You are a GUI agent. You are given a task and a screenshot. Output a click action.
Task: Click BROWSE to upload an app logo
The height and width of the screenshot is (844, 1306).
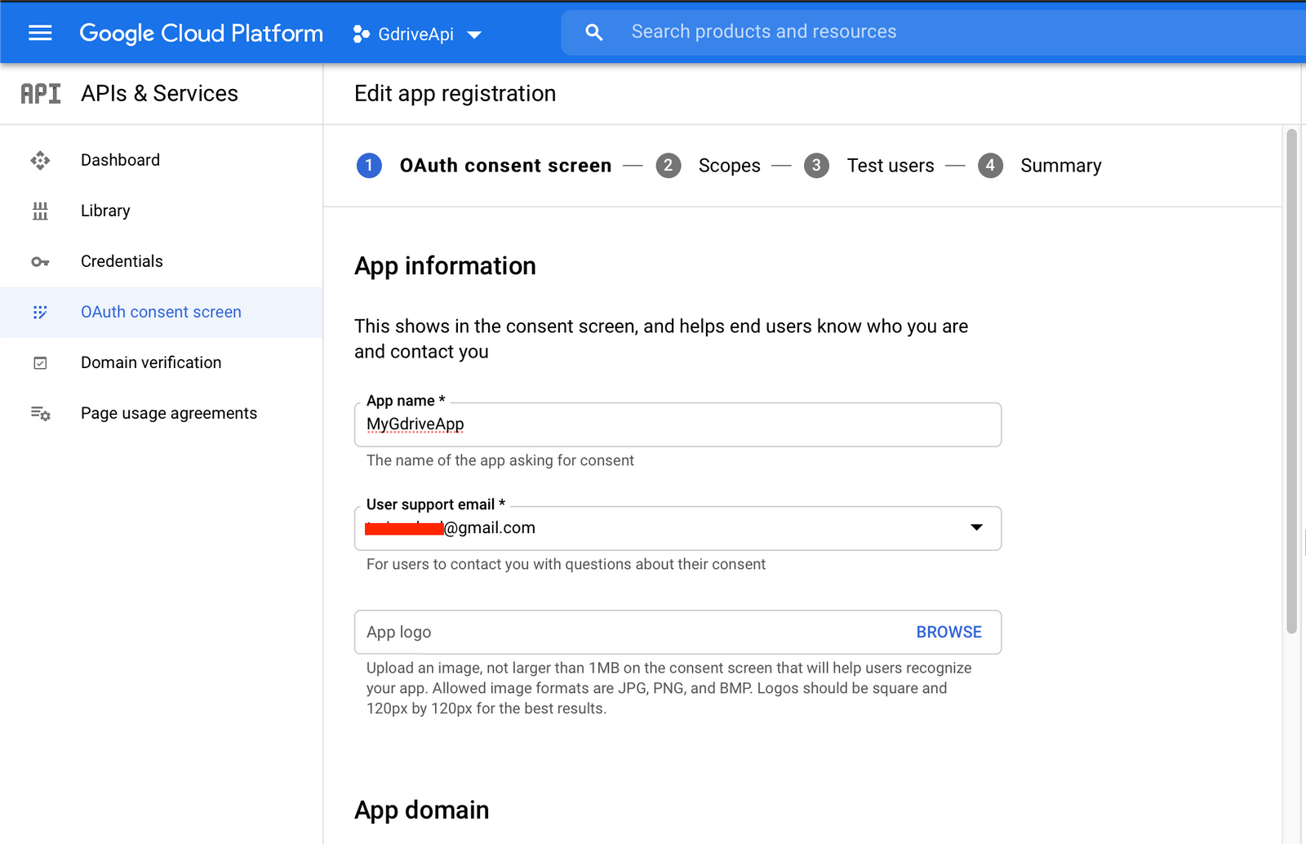coord(948,632)
